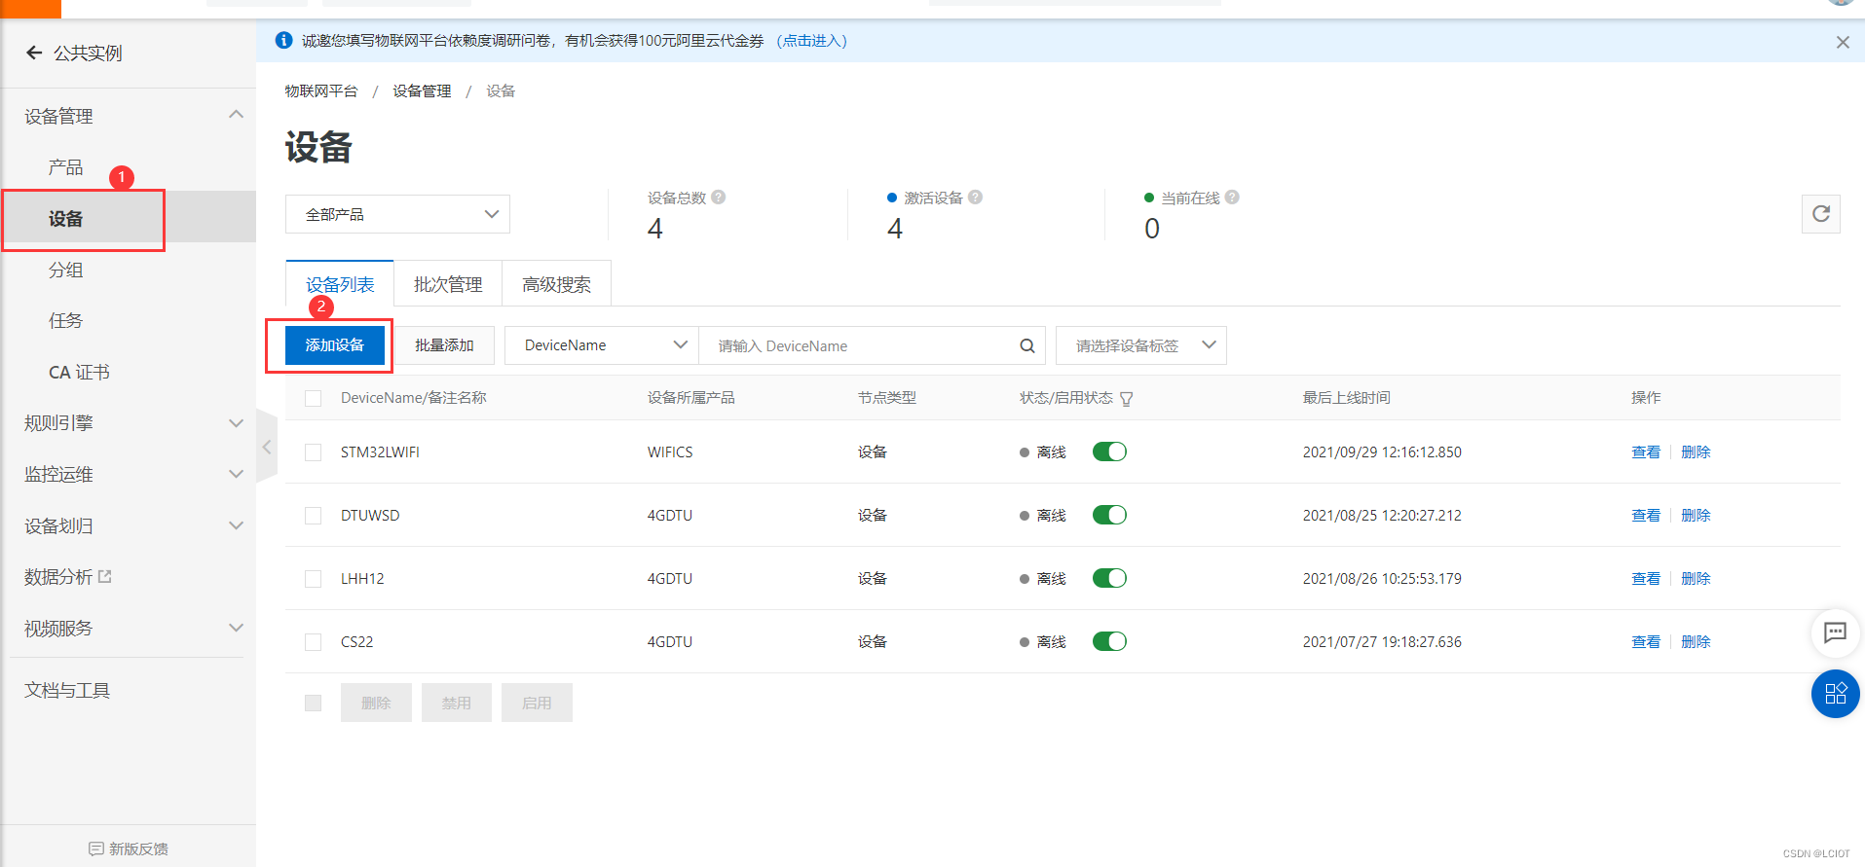
Task: Close the survey notification banner
Action: pyautogui.click(x=1843, y=42)
